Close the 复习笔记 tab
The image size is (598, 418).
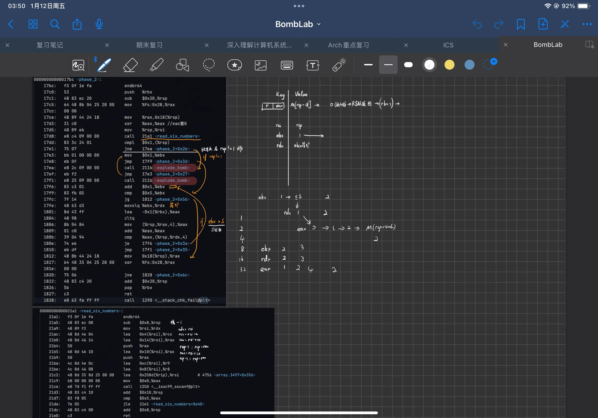click(x=8, y=45)
